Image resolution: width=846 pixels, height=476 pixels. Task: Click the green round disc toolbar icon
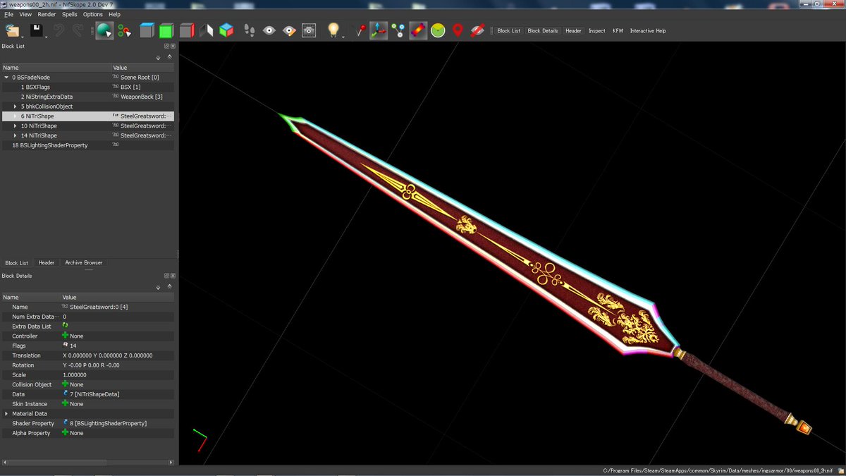point(438,30)
